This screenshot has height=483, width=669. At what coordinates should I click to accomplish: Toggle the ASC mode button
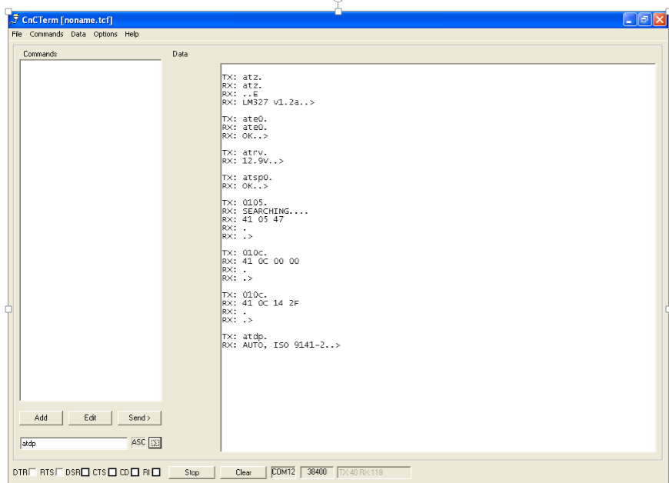pos(138,442)
